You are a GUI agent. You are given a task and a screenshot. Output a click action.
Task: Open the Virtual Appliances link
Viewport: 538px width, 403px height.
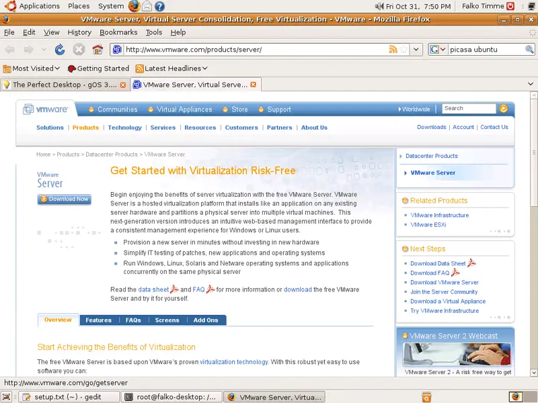[x=184, y=109]
